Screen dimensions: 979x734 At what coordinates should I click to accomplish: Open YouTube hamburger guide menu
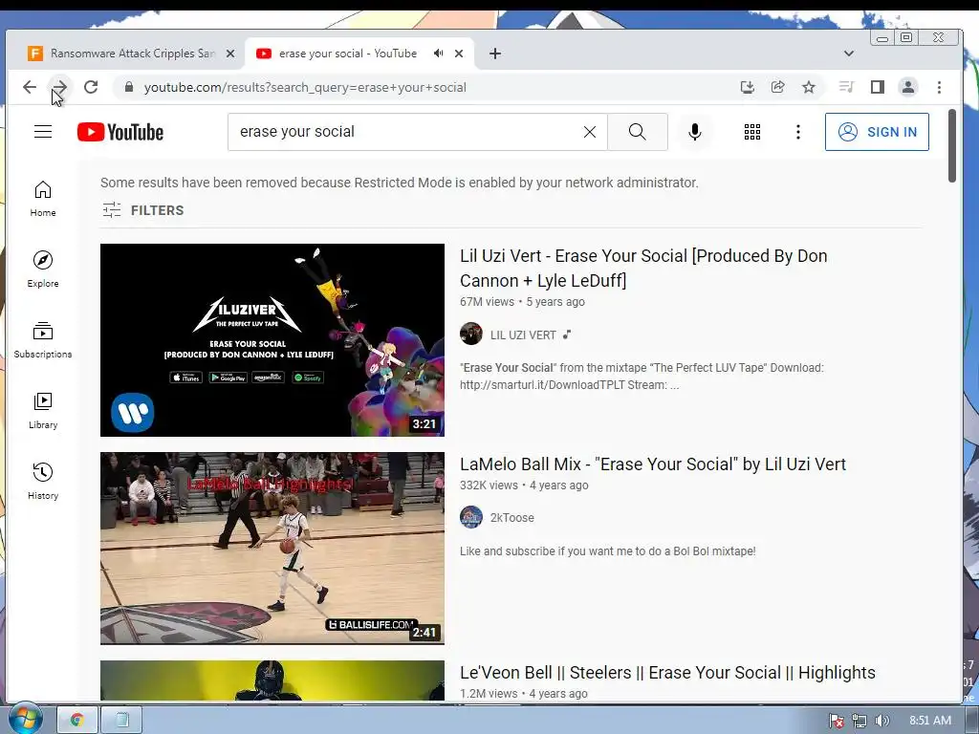point(43,132)
